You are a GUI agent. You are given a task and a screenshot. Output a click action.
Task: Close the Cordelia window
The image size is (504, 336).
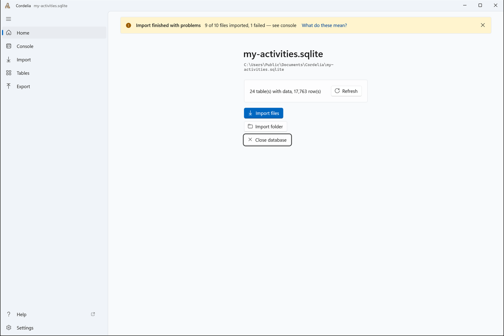[496, 5]
